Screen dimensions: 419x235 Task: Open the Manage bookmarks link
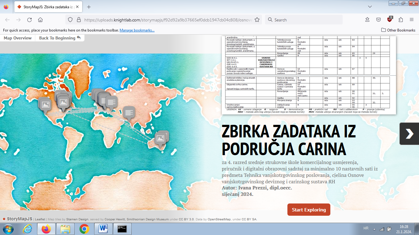pyautogui.click(x=137, y=30)
